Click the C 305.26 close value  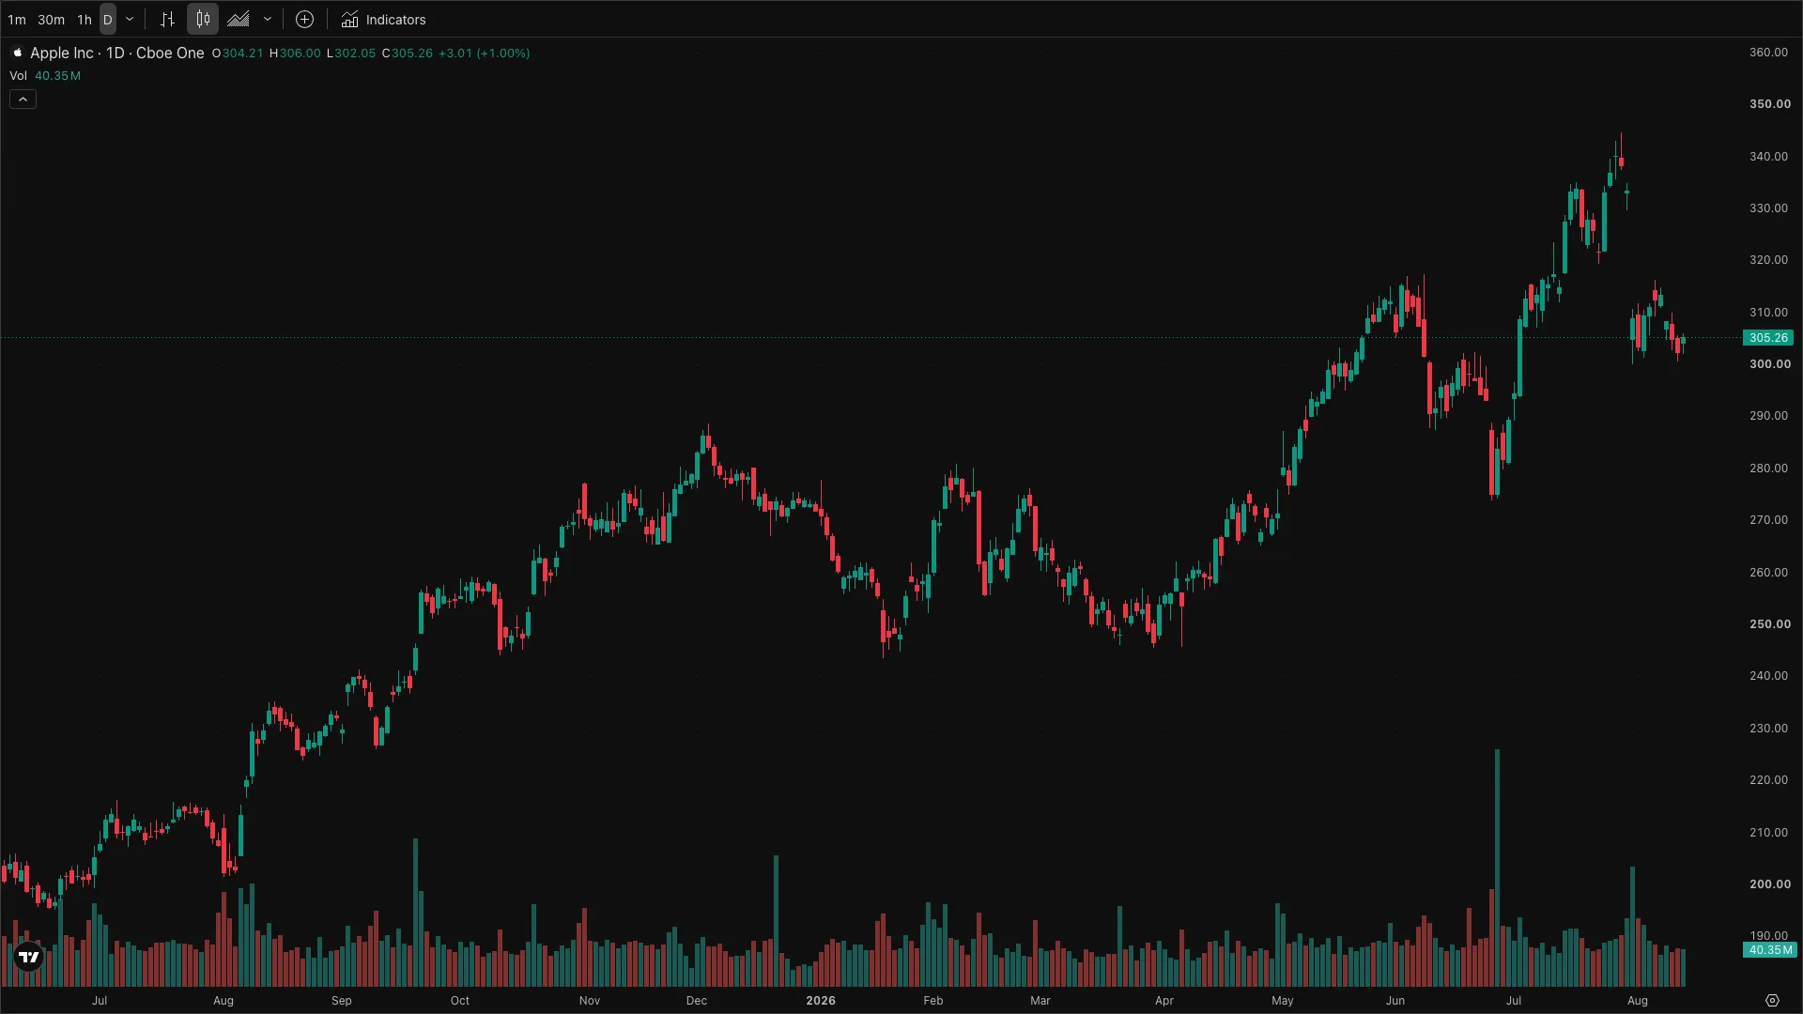[x=408, y=54]
